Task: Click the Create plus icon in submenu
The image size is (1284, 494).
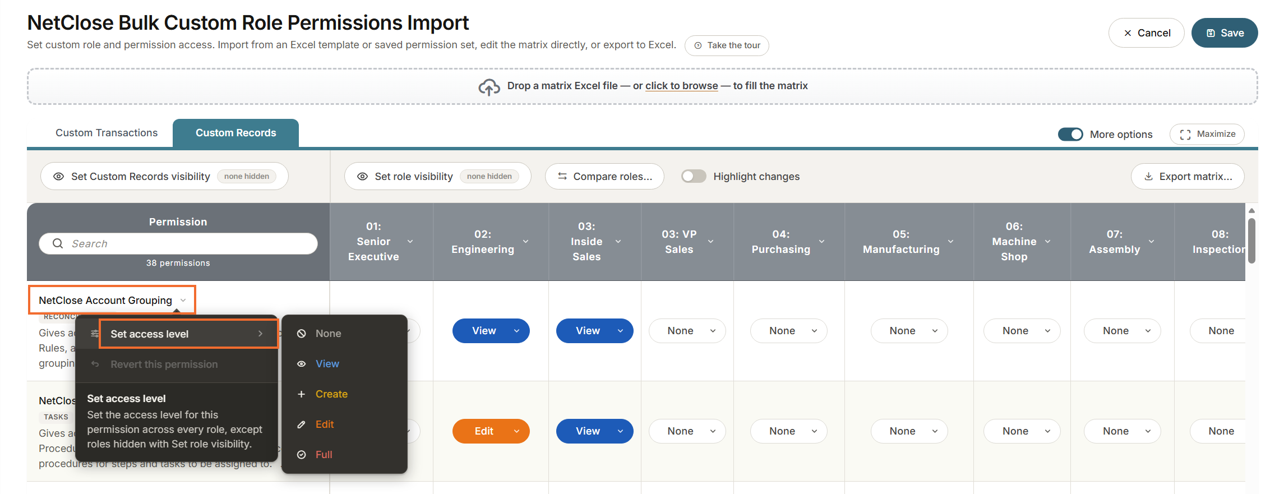Action: tap(302, 394)
